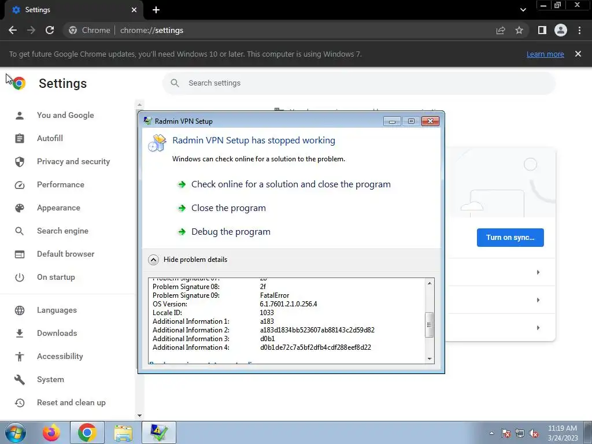Click the sidebar scroll down arrow

point(139,416)
